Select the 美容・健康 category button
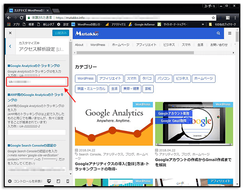The height and width of the screenshot is (191, 244). click(x=131, y=89)
